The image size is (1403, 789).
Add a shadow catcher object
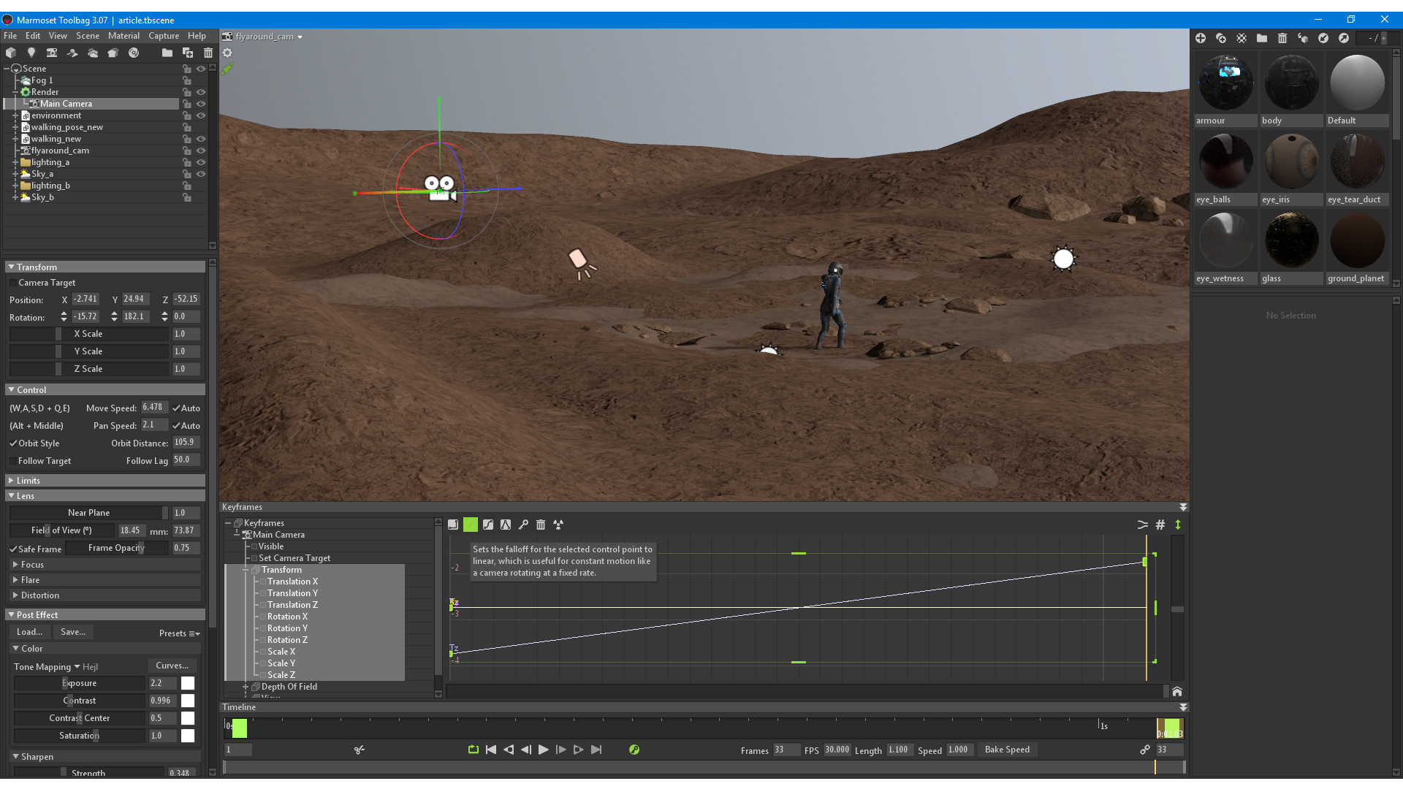coord(72,53)
